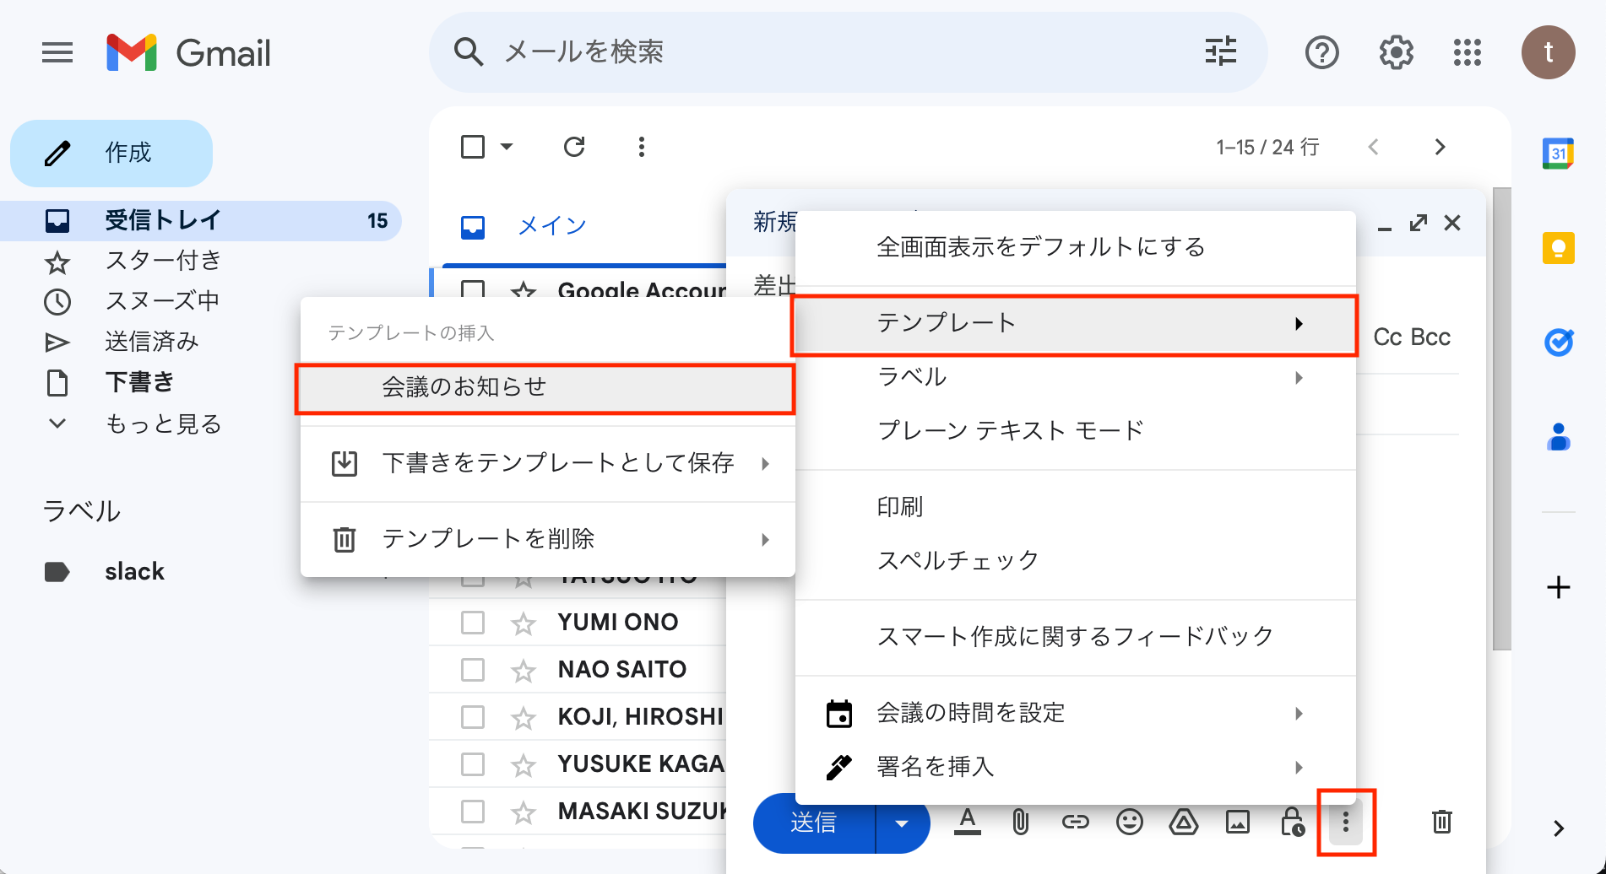Open Google Calendar side panel

click(x=1558, y=154)
